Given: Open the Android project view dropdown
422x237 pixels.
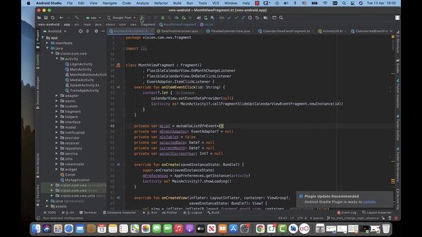Looking at the screenshot, I should tap(55, 31).
